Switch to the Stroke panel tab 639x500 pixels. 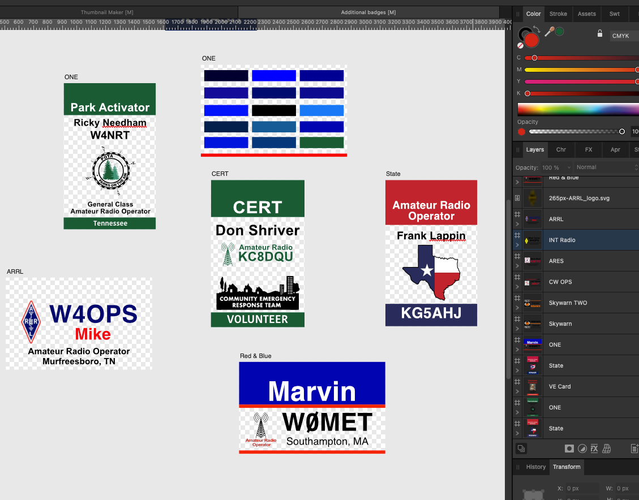(558, 14)
